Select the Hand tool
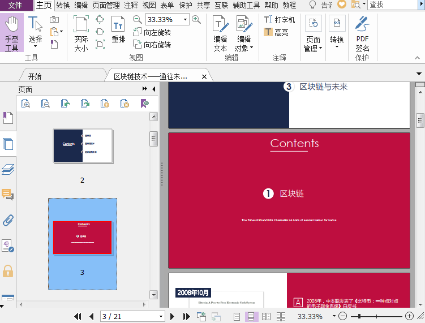This screenshot has width=425, height=323. 12,33
